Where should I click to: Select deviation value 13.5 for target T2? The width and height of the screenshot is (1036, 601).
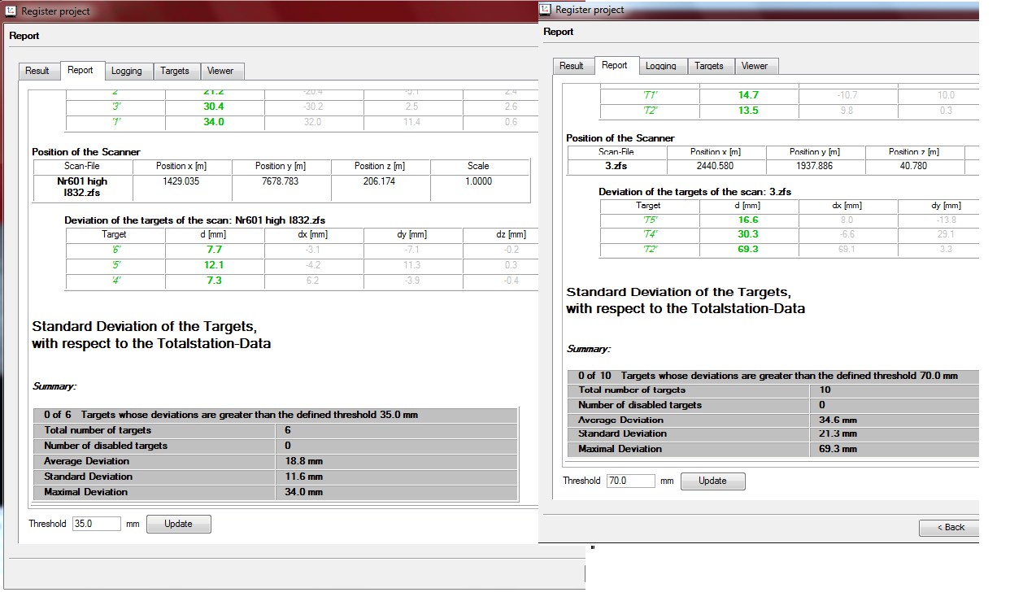749,111
